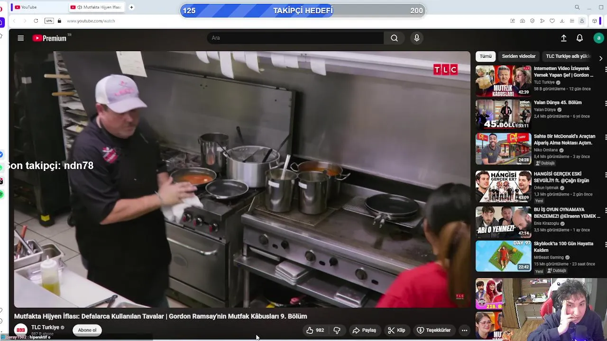Select the Seriden videolar chip
The image size is (607, 341).
[x=519, y=56]
